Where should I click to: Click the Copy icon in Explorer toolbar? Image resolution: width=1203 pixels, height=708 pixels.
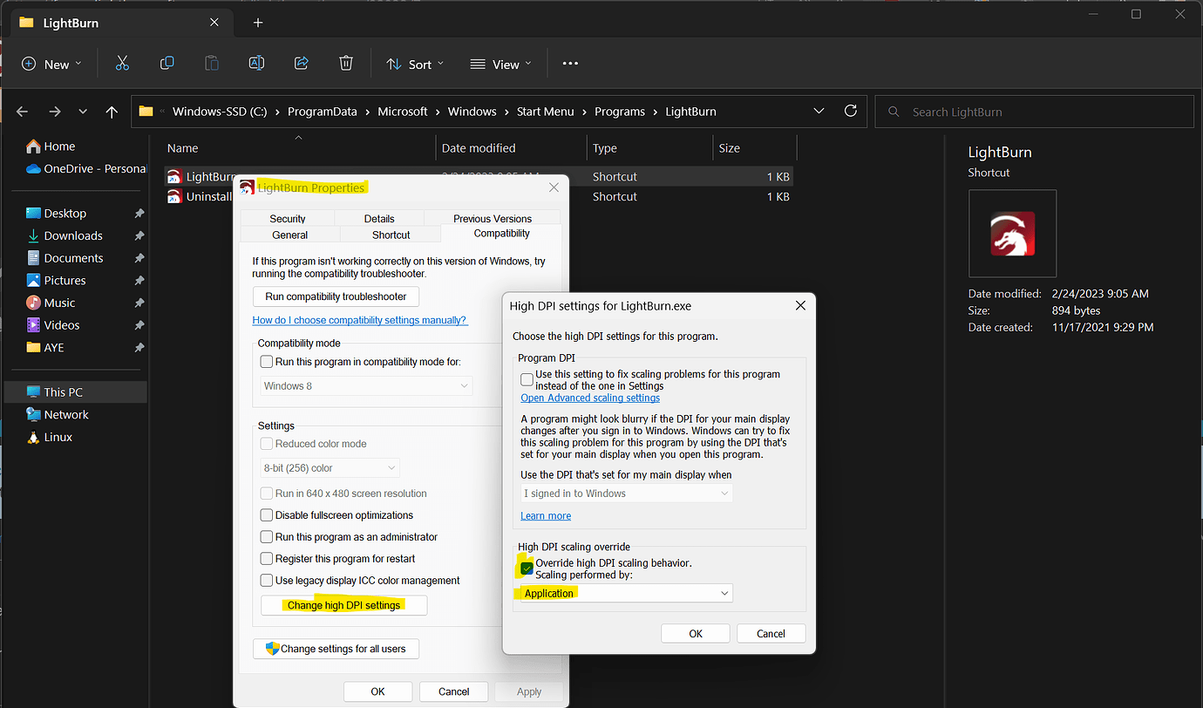[x=167, y=63]
